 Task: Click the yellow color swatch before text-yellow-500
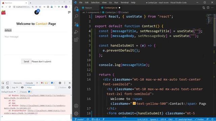(134, 104)
